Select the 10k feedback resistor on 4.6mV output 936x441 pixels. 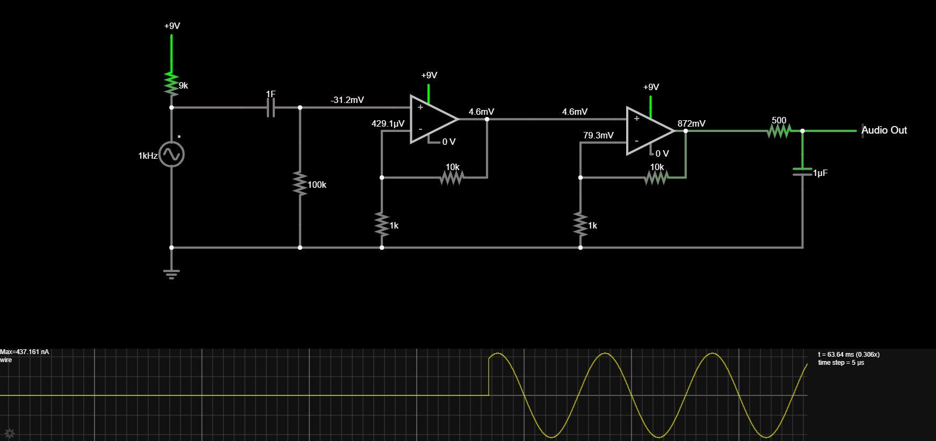pyautogui.click(x=452, y=178)
